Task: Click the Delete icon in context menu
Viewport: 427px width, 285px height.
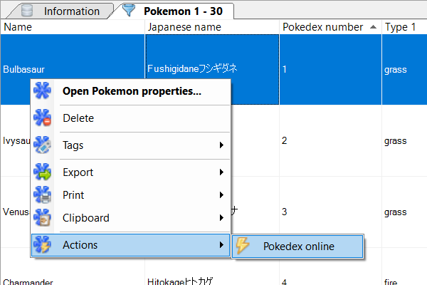Action: (43, 118)
